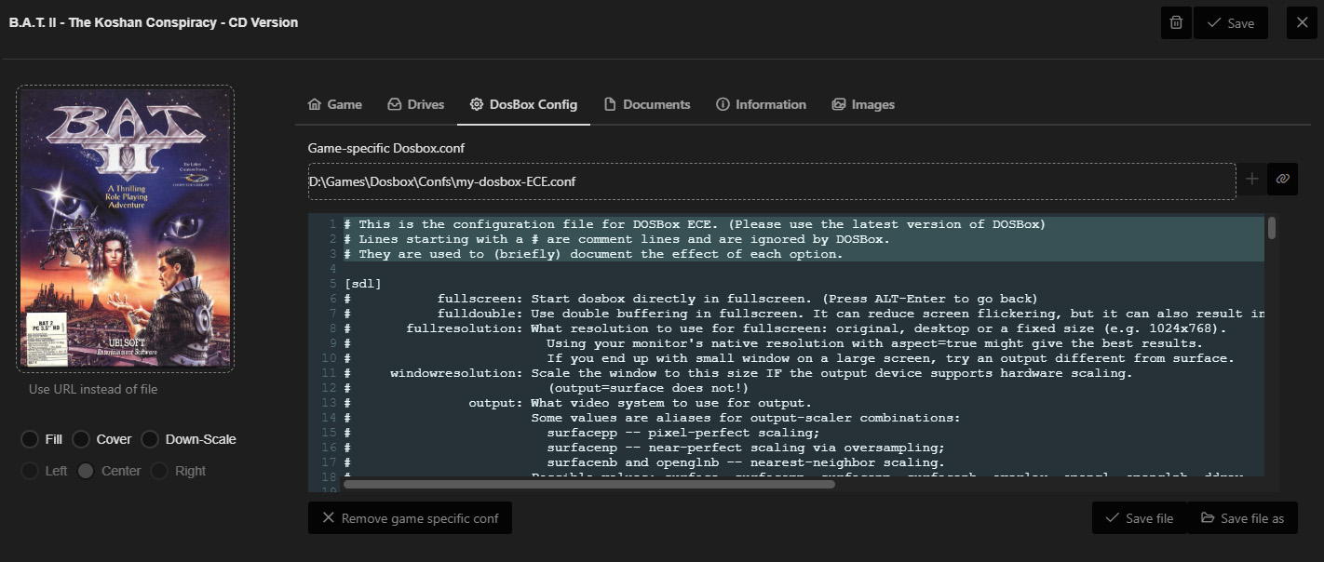Close the game editor with the X icon
Viewport: 1324px width, 562px height.
click(x=1301, y=23)
